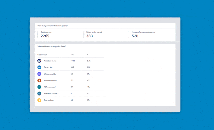Select the 'Welcome slide' row label
This screenshot has height=130, width=214.
pyautogui.click(x=50, y=74)
